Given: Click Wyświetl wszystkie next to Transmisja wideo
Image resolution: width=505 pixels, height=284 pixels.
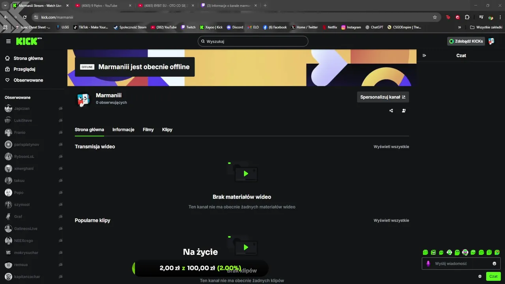Looking at the screenshot, I should [391, 147].
